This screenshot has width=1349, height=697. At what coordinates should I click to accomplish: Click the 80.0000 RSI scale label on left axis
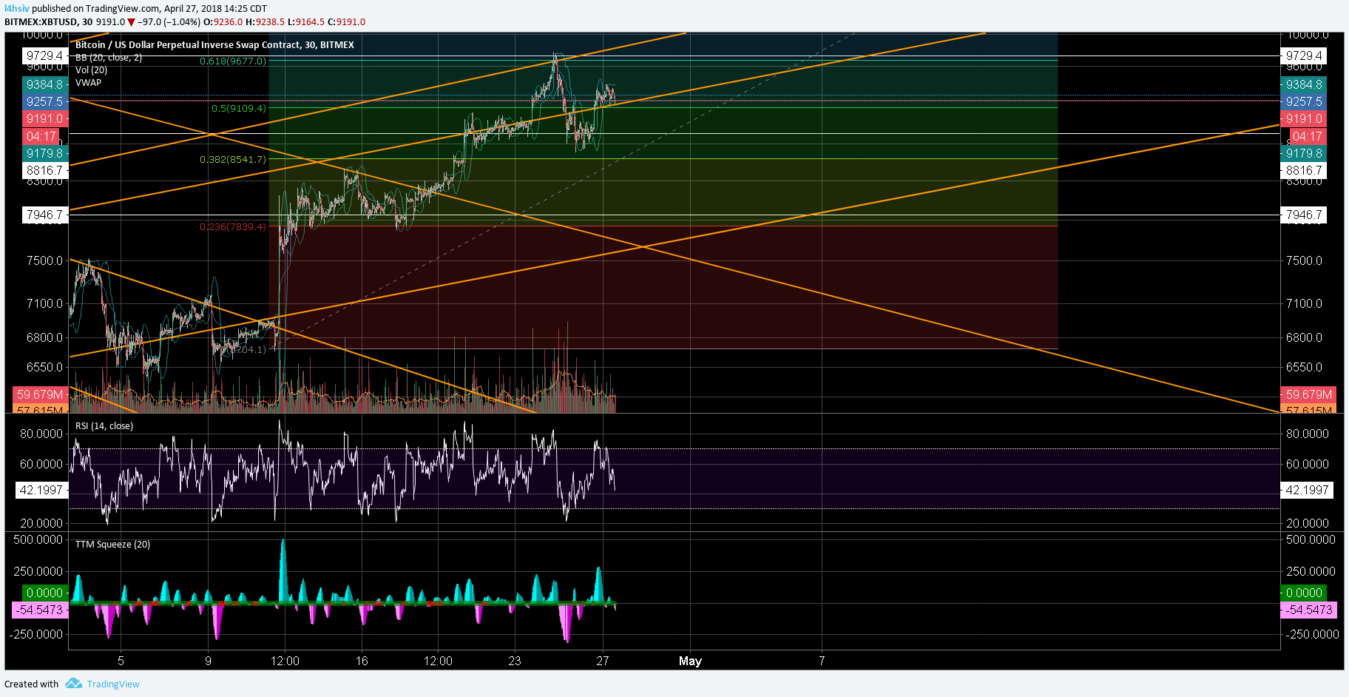[x=41, y=434]
